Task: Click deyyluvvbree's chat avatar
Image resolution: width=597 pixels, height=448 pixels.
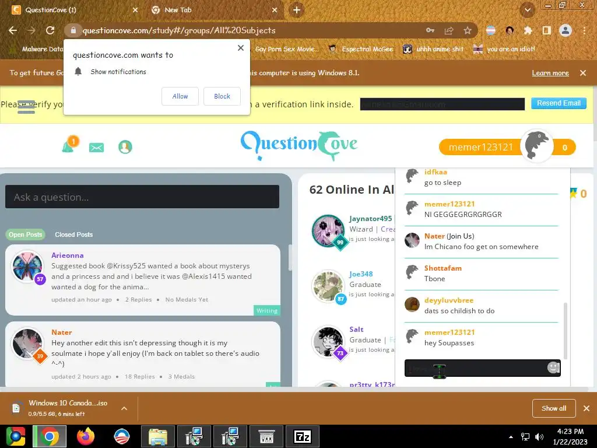Action: click(412, 304)
